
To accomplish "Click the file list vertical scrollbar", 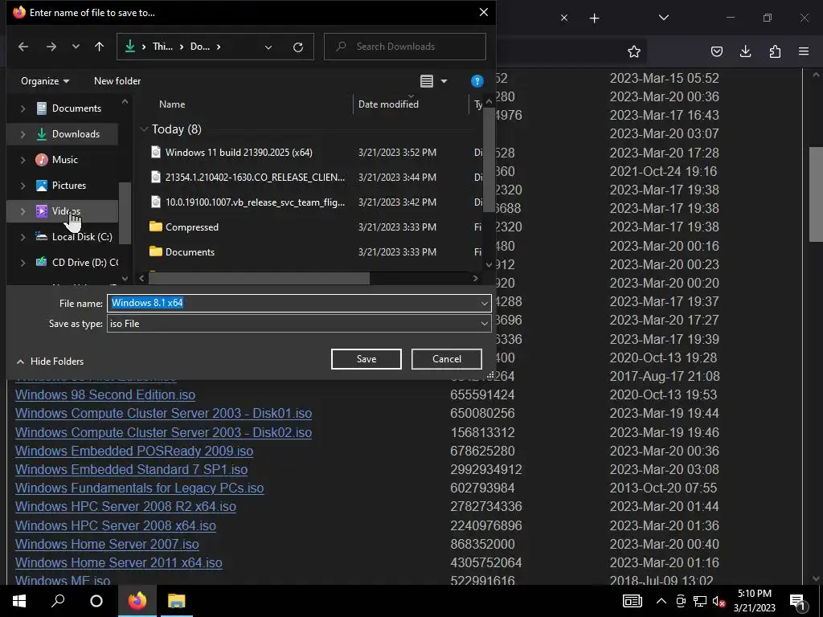I will pos(489,160).
